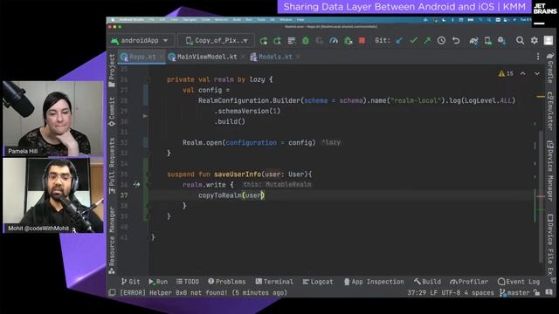
Task: Open the Profiler tool window tab
Action: 469,282
